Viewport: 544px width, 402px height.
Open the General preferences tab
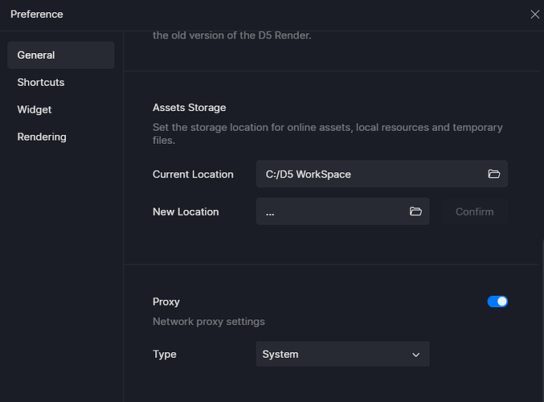61,55
